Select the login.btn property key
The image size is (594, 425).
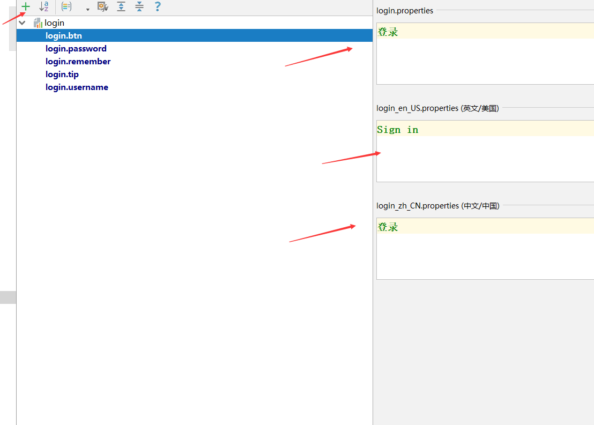click(64, 35)
